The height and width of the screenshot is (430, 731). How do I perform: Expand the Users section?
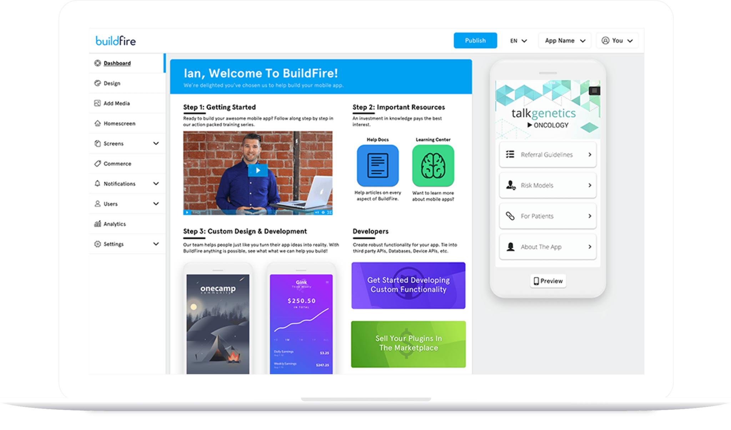tap(156, 203)
